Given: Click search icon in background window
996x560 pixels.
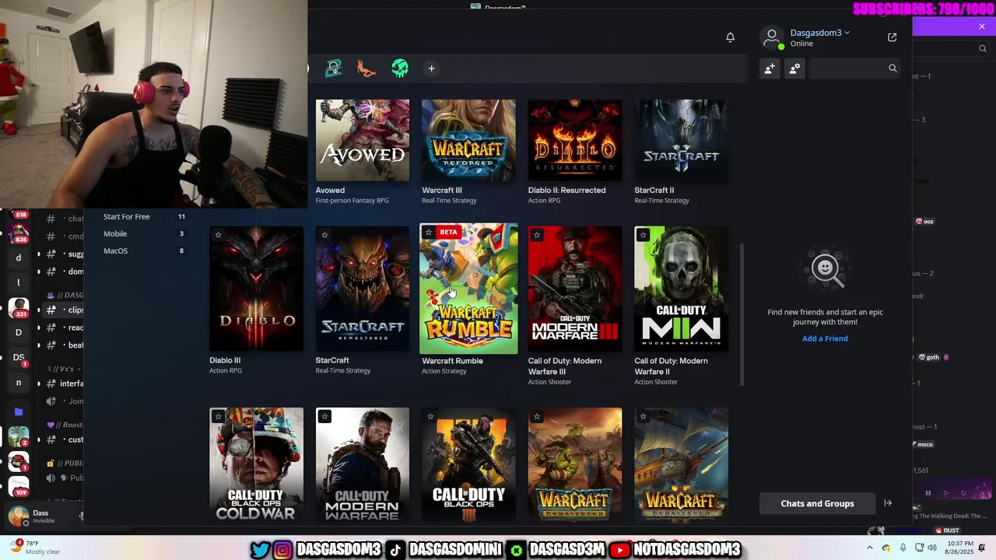Looking at the screenshot, I should (x=983, y=48).
